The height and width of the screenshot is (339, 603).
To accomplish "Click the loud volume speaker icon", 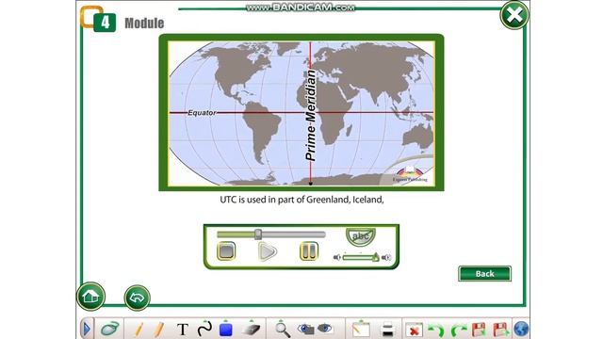I will click(x=386, y=257).
